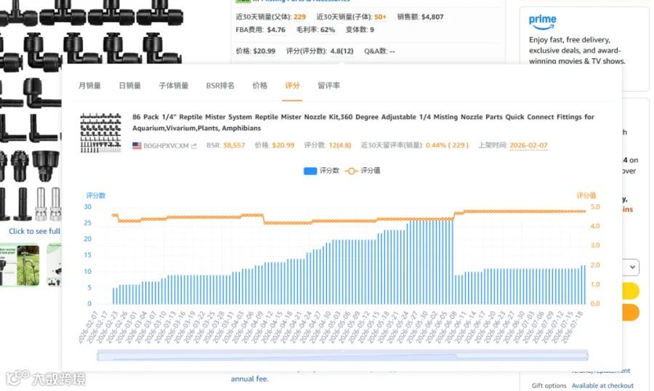Switch to the 月销量 tab
Viewport: 654px width, 391px height.
[x=89, y=86]
